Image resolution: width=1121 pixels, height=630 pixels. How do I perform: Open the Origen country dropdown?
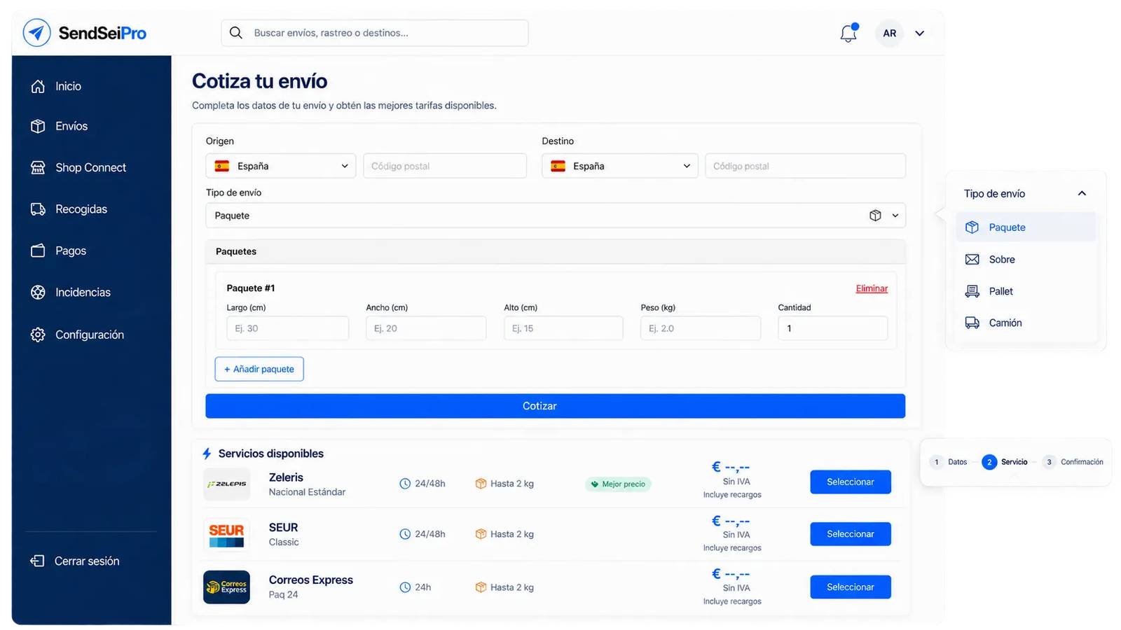coord(281,166)
